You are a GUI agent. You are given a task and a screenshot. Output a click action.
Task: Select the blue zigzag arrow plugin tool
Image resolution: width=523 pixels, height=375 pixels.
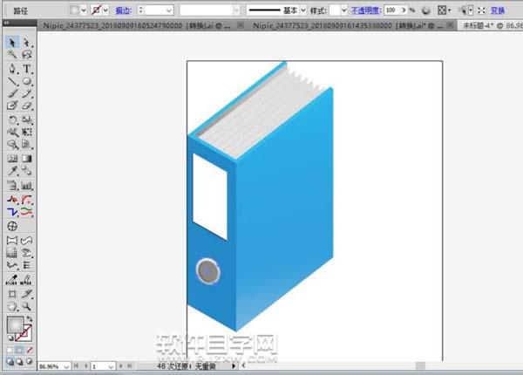click(x=12, y=212)
